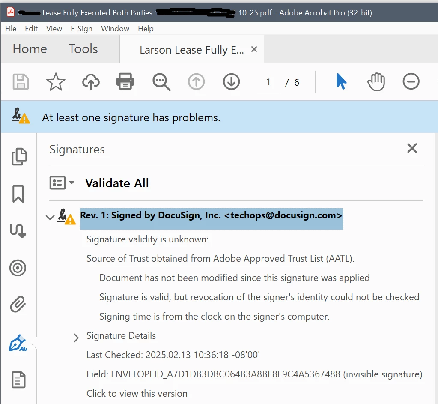This screenshot has height=404, width=438.
Task: Click total page count 6
Action: pos(296,82)
